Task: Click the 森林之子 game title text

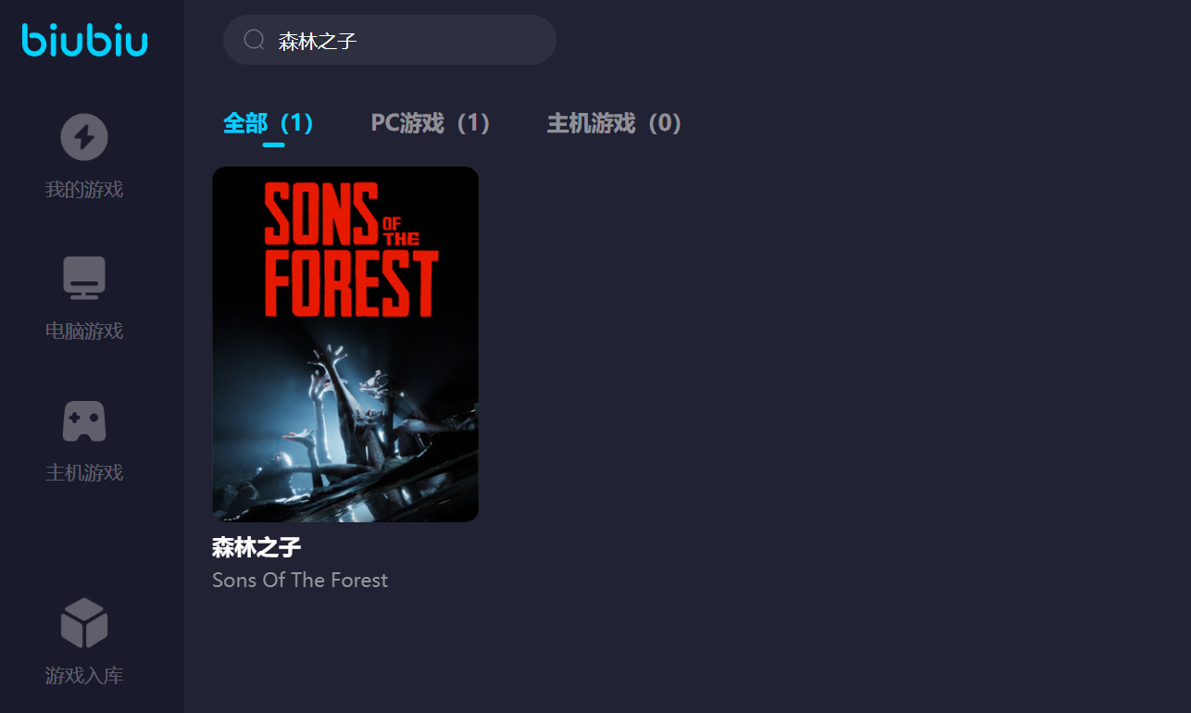Action: click(257, 547)
